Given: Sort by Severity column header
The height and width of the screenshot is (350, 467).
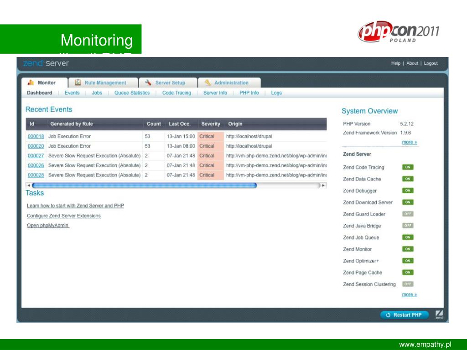Looking at the screenshot, I should click(211, 124).
